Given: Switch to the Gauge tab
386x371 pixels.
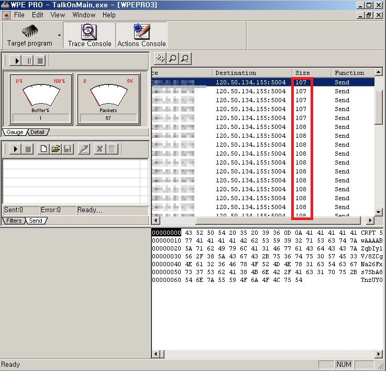Looking at the screenshot, I should (x=15, y=132).
